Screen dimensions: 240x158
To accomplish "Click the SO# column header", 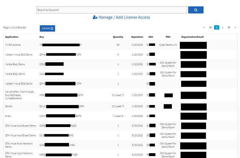I will 151,37.
